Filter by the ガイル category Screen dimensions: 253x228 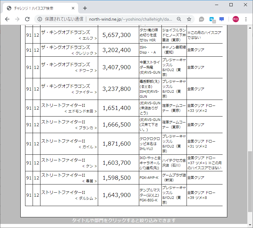point(87,147)
